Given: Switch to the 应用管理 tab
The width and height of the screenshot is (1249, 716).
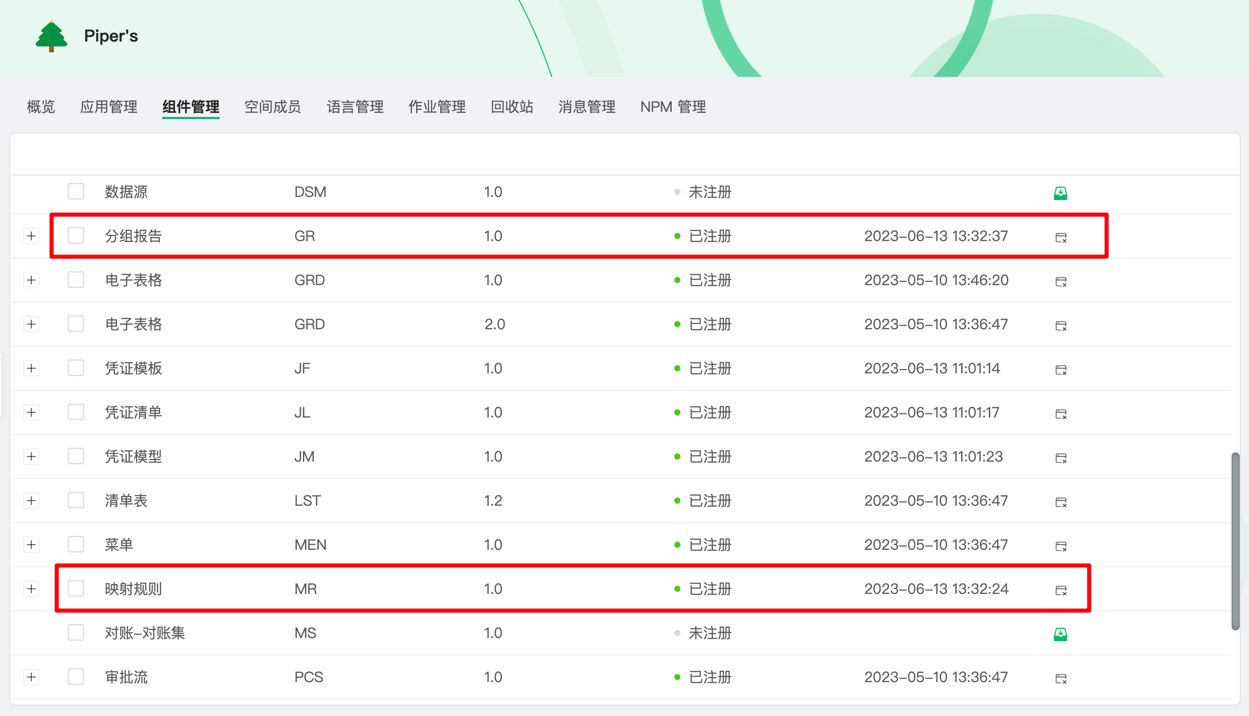Looking at the screenshot, I should [108, 107].
